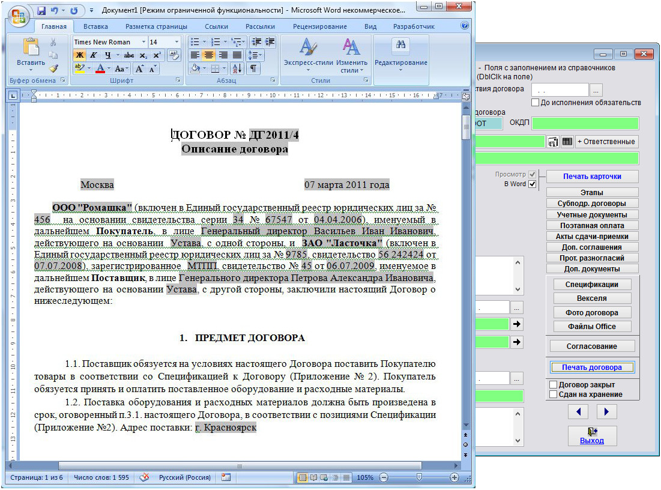Click the zoom slider handle

tap(419, 477)
